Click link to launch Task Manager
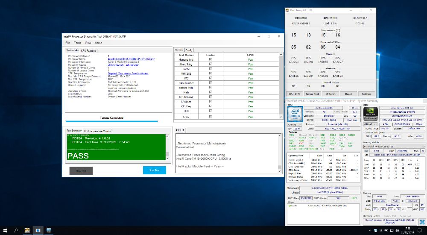The width and height of the screenshot is (427, 235). click(x=123, y=65)
